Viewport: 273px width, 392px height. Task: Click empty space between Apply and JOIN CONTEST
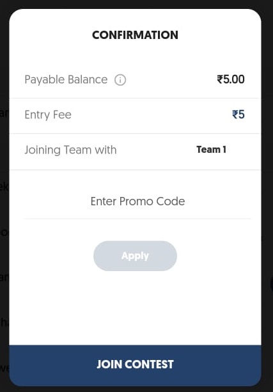tap(136, 308)
